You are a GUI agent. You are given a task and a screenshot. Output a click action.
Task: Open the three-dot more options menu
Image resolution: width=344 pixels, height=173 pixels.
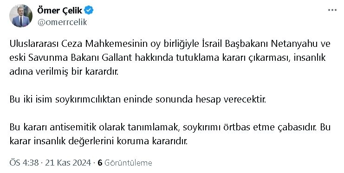332,10
